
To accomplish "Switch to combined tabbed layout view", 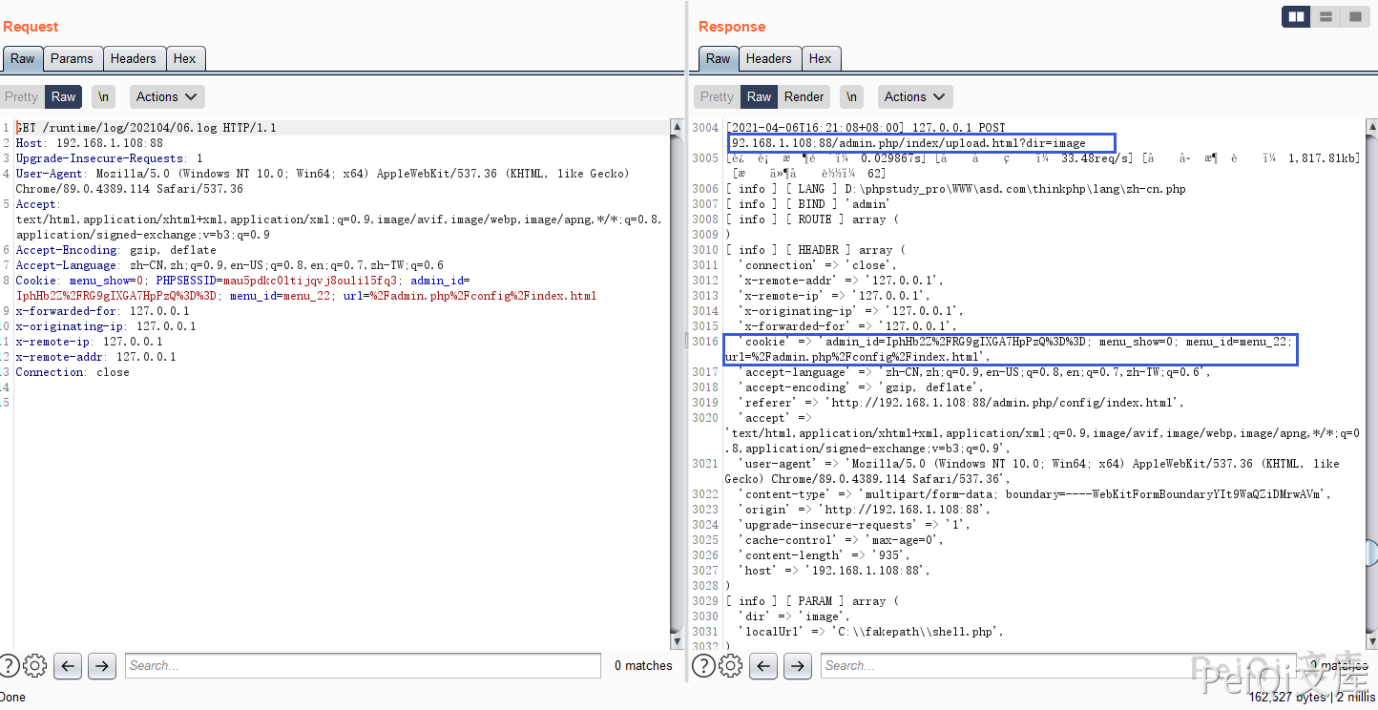I will 1354,16.
